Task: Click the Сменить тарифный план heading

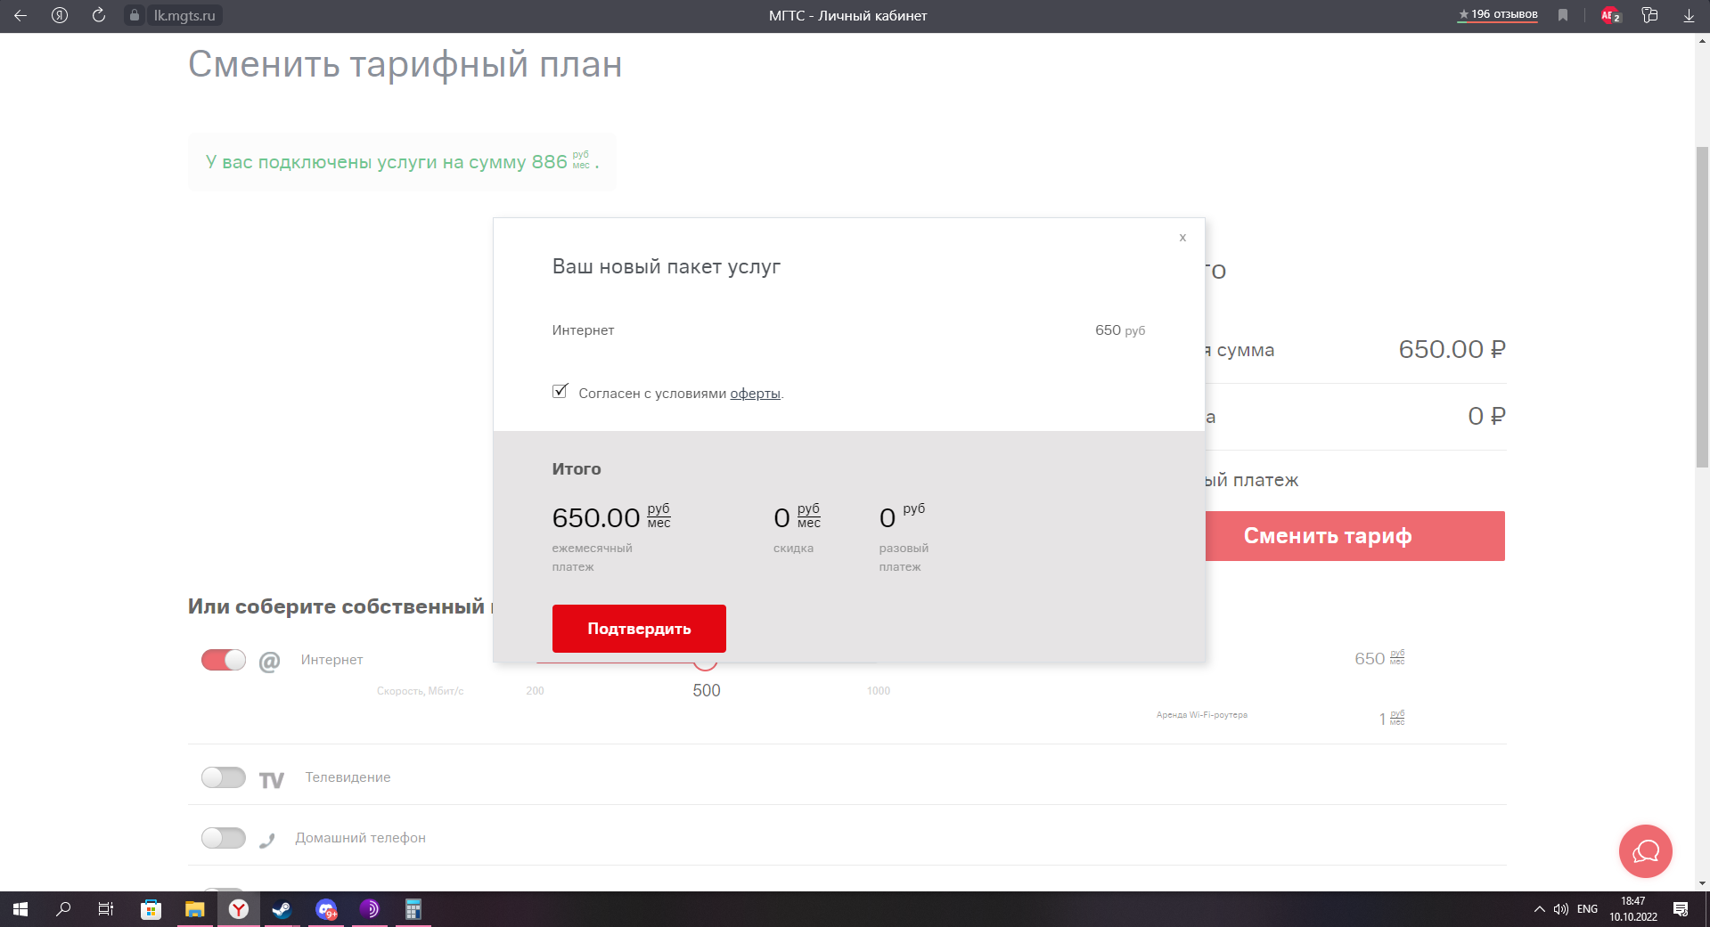Action: 405,64
